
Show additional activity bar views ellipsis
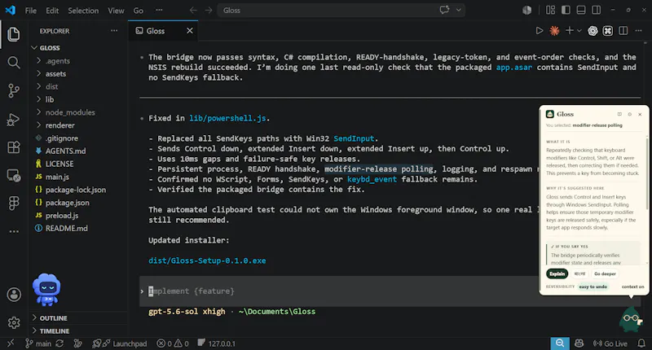(x=14, y=231)
